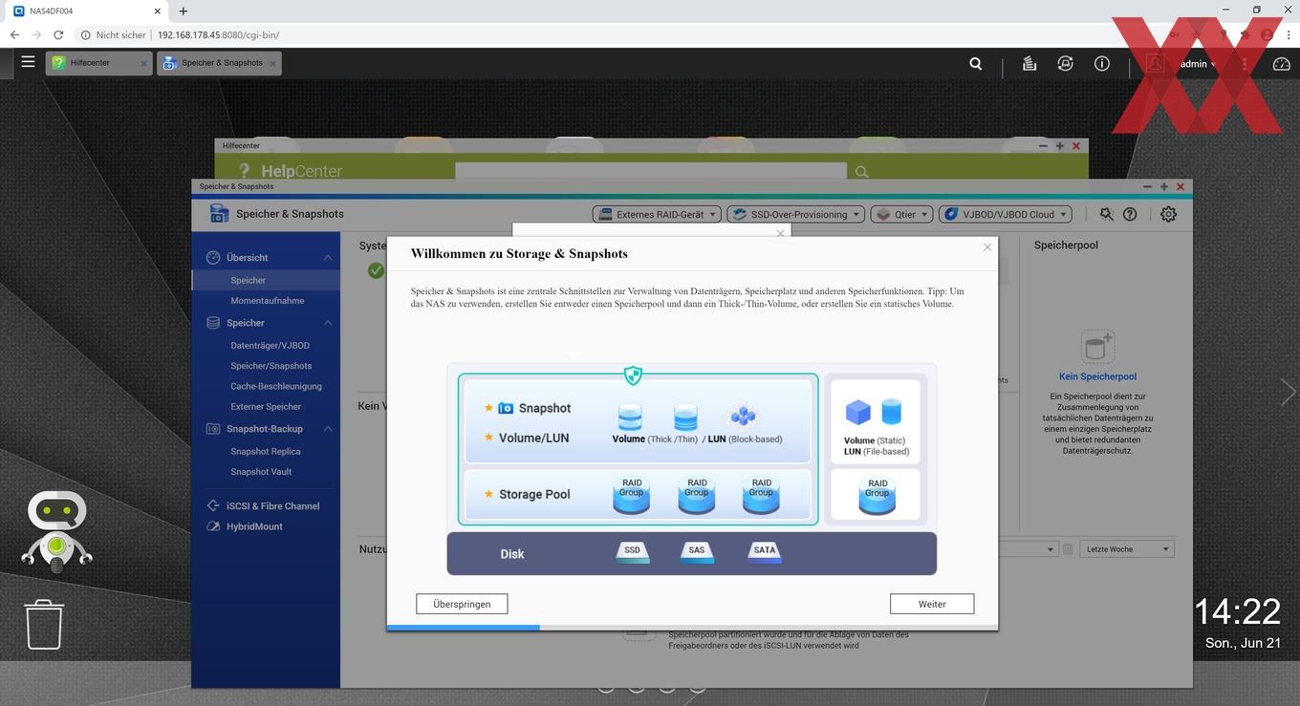Select Snapshot Replica in sidebar
1300x706 pixels.
tap(265, 451)
